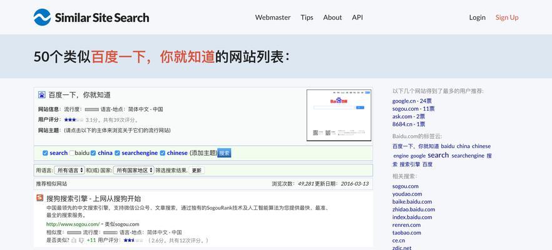Screen dimensions: 552x250
Task: Click the Sogou 流行度 popularity bar
Action: [111, 232]
